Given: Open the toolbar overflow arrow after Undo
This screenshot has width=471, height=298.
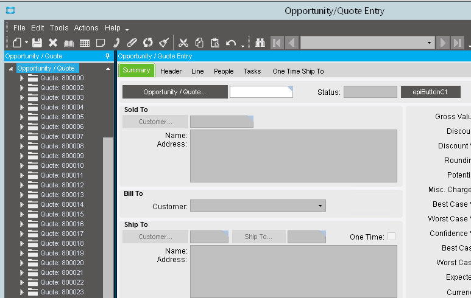Looking at the screenshot, I should [x=243, y=46].
